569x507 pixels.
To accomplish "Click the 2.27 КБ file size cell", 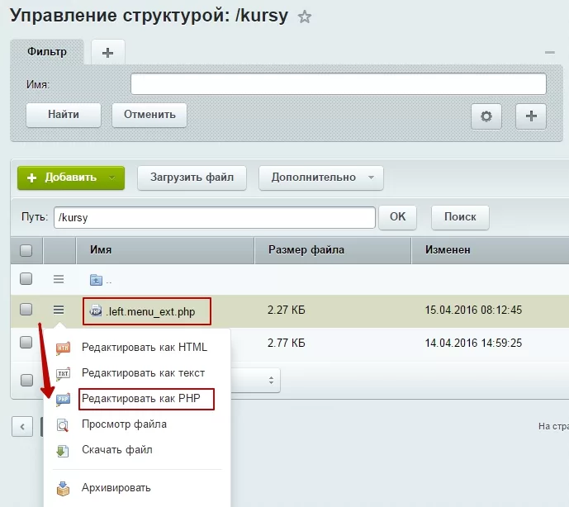I will pos(287,310).
